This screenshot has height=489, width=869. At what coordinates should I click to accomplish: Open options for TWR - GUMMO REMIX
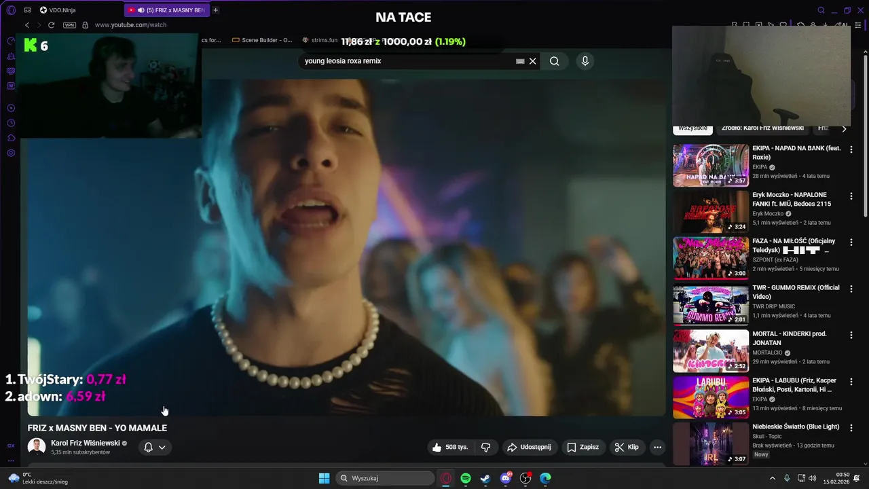(851, 289)
